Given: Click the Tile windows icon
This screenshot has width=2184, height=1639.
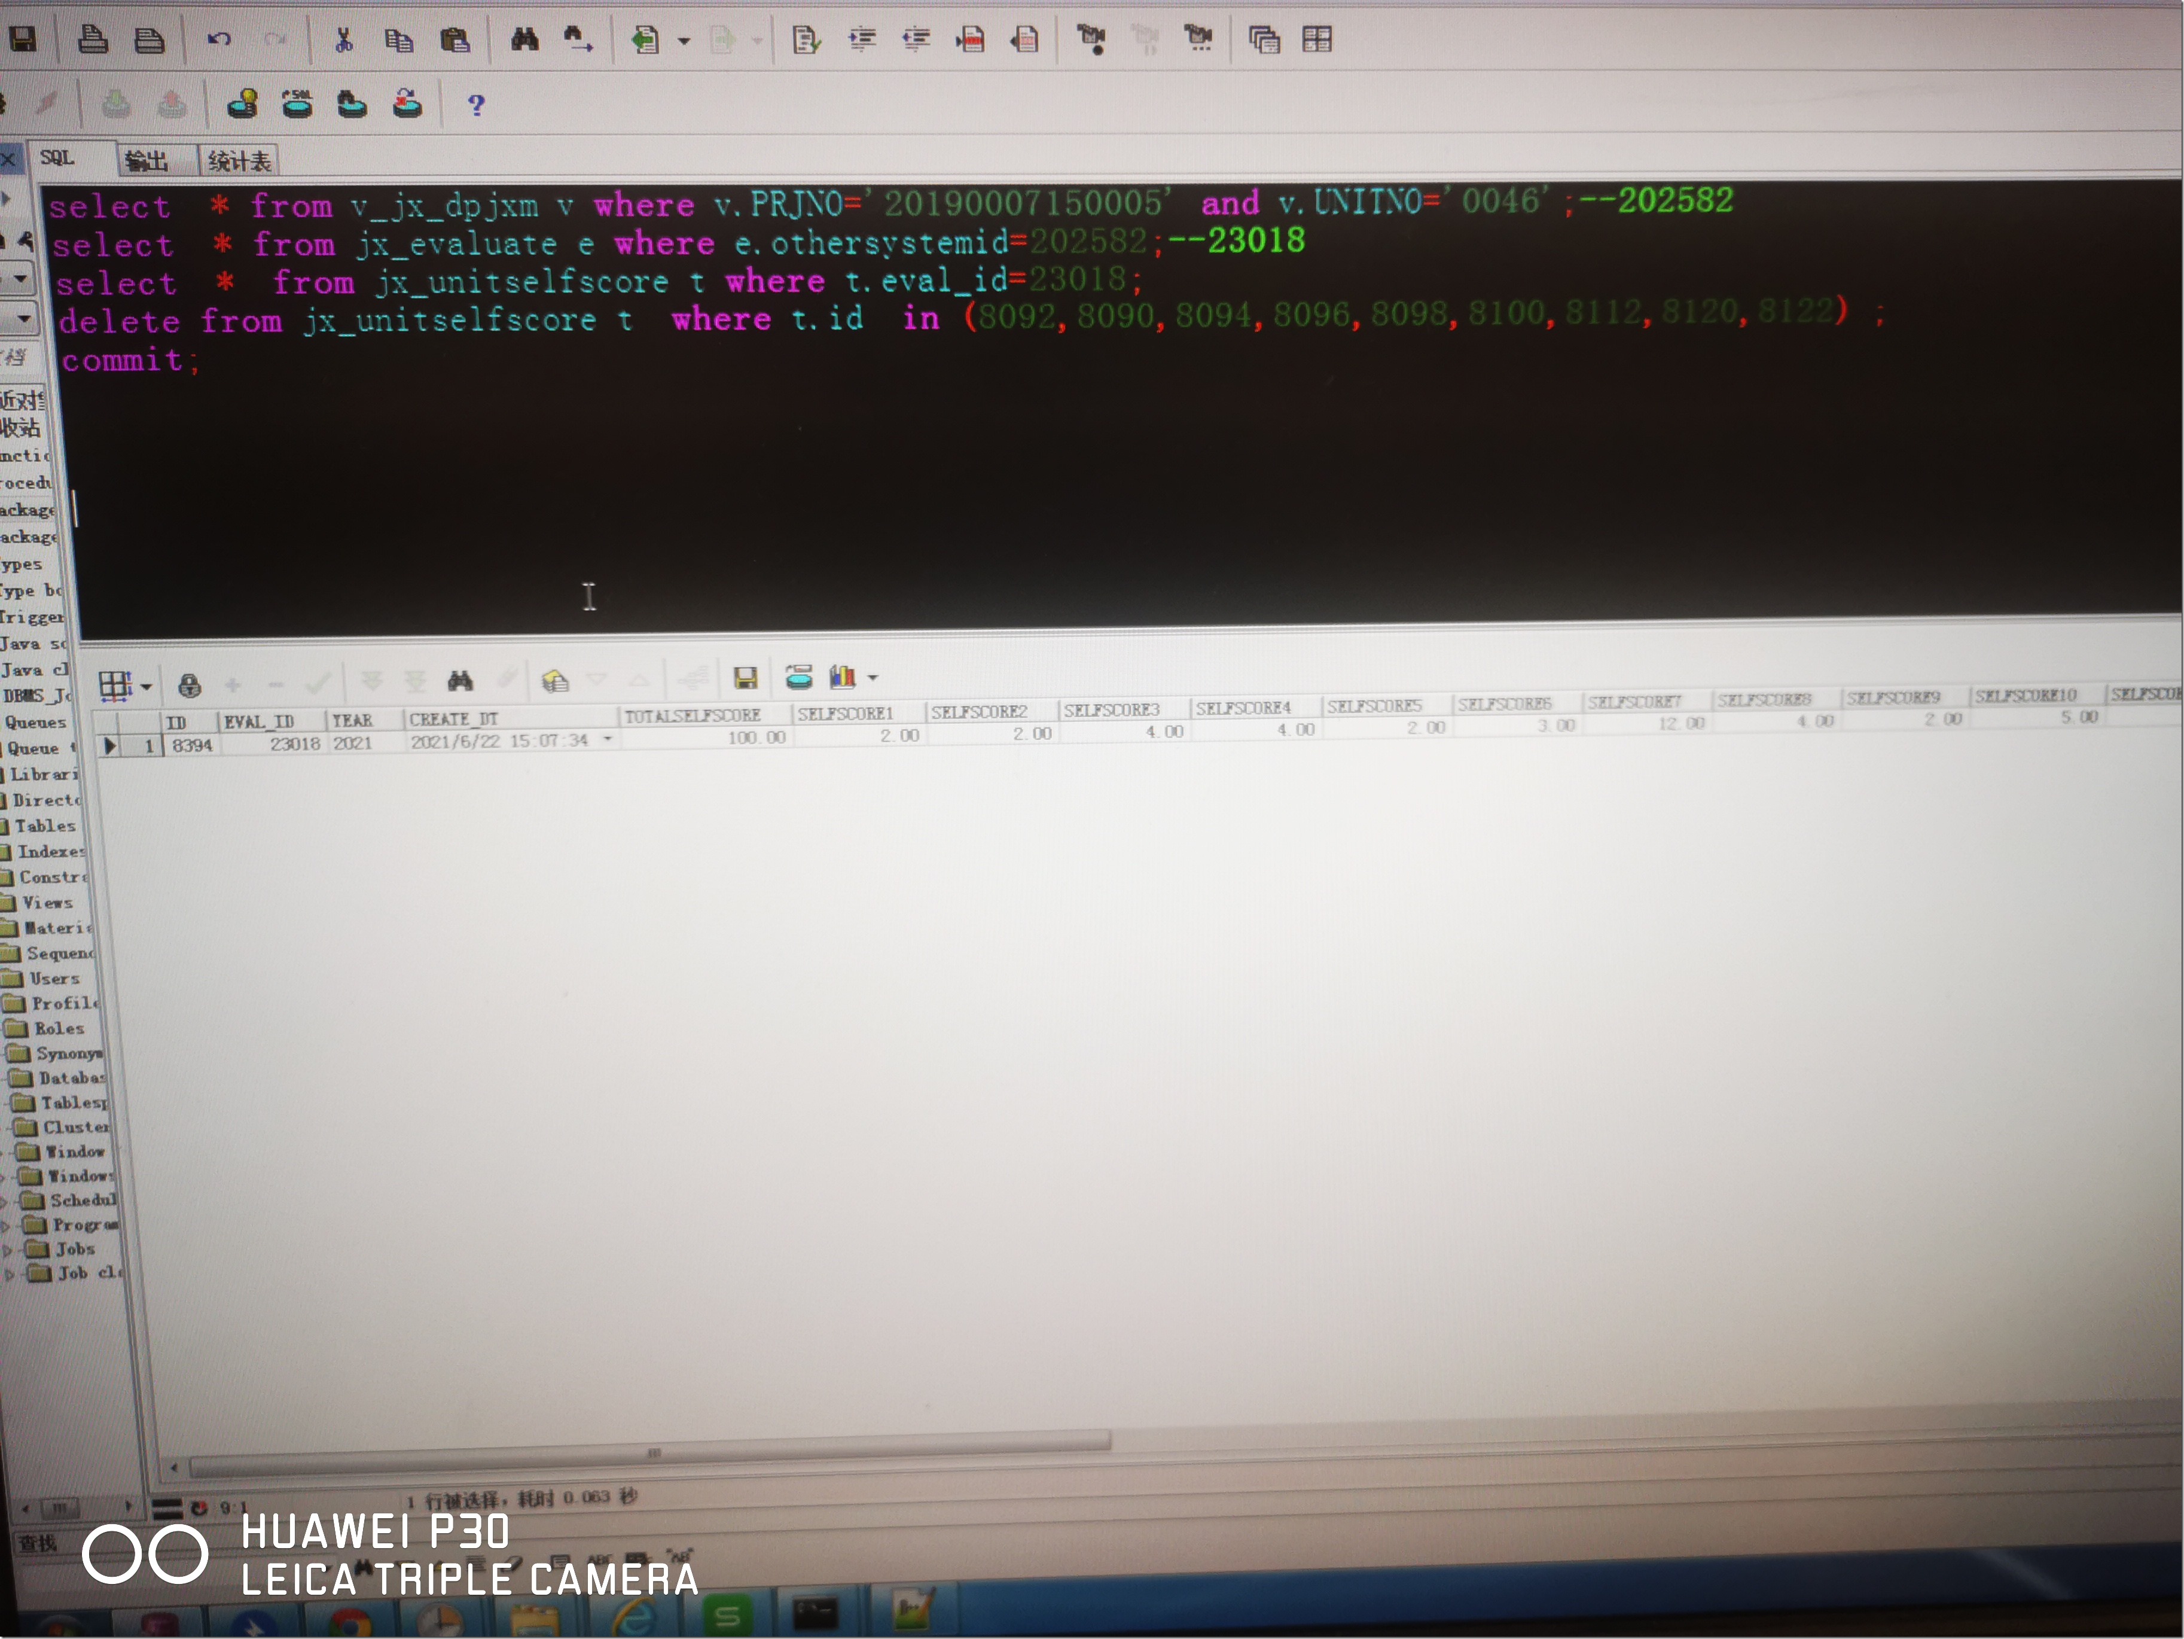Looking at the screenshot, I should tap(1317, 39).
